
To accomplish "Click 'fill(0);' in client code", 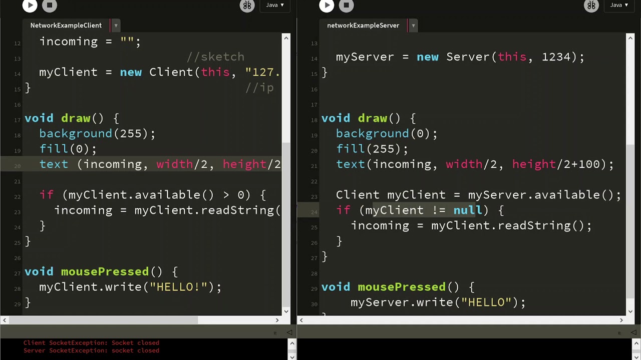I will [x=68, y=149].
